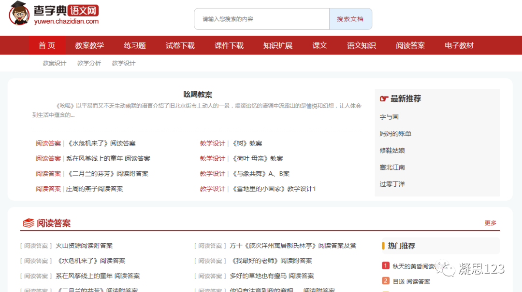Screen dimensions: 522x292
Task: Switch to the 试卷下载 tab
Action: (180, 45)
